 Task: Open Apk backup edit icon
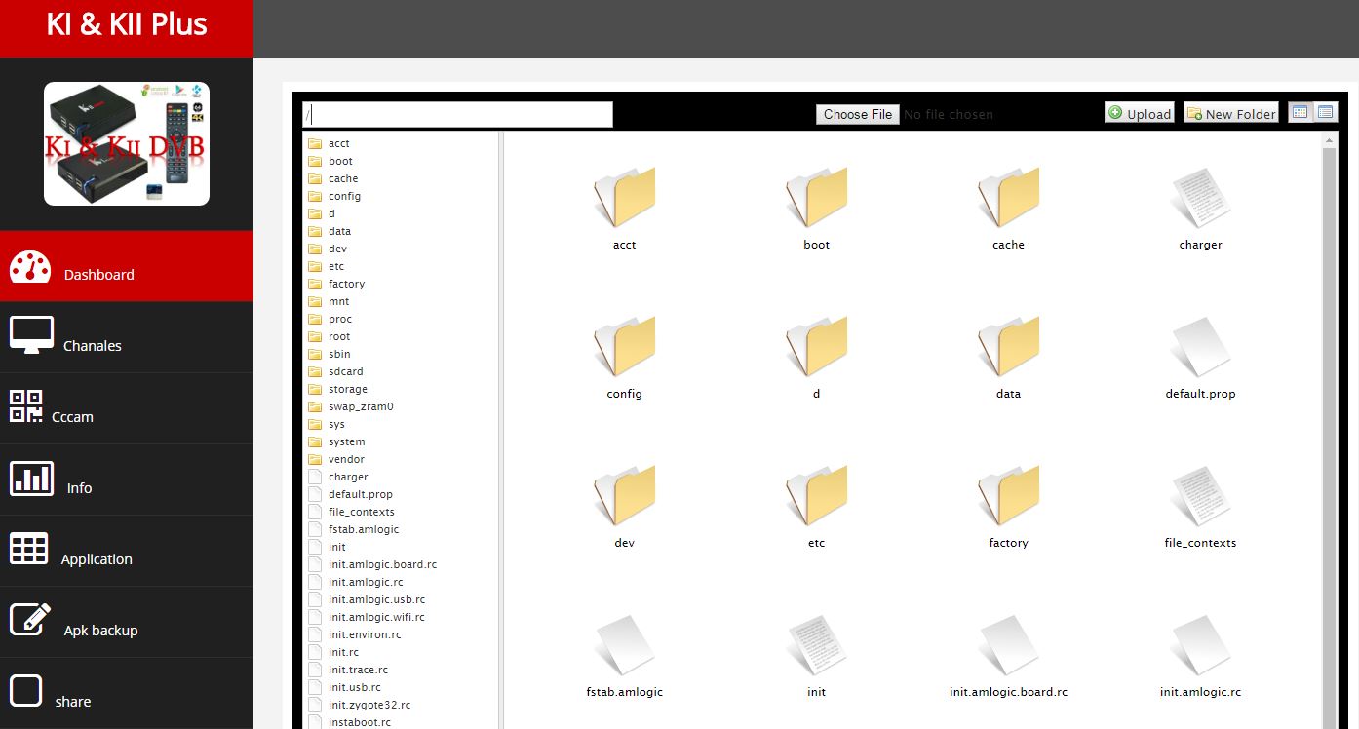29,620
